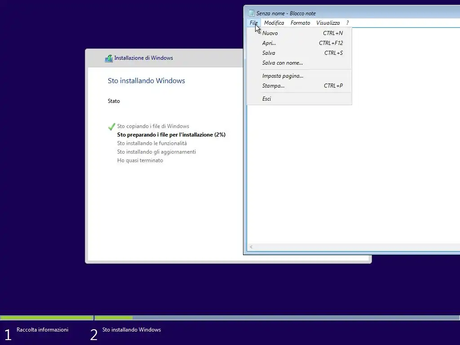Click the Stato label
The height and width of the screenshot is (345, 460).
114,101
